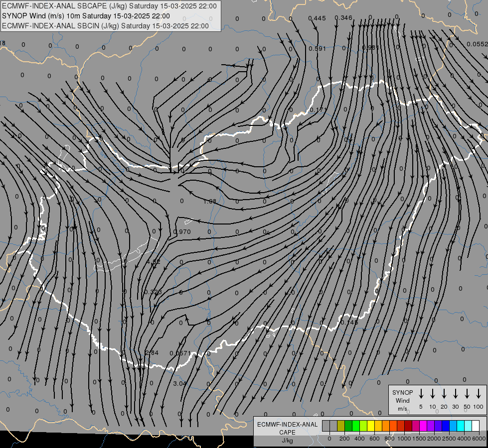Click the CAPE scale label 2500

pos(449,439)
